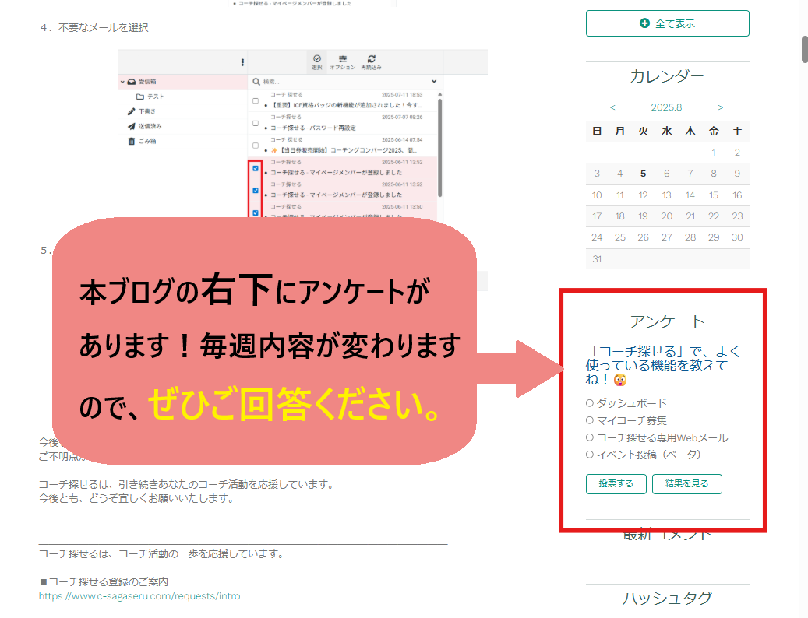Click the 投票する vote button
808x618 pixels.
point(616,483)
